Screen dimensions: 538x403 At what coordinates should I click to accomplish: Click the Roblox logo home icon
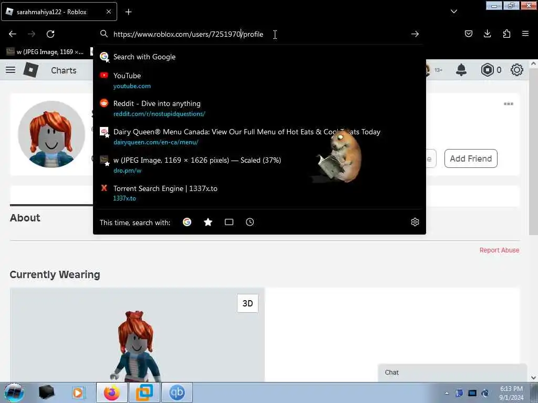(x=30, y=70)
